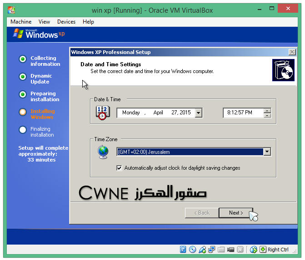Screen dimensions: 305x260
Task: Click the Windows XP flag logo
Action: (x=18, y=34)
